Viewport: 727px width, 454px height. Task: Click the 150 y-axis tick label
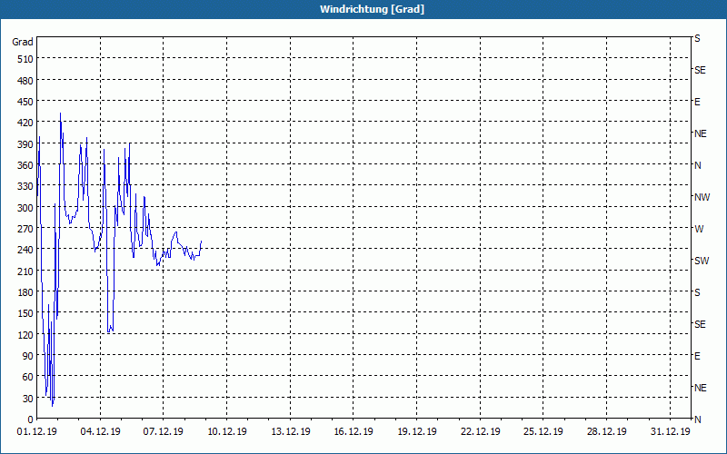[25, 313]
